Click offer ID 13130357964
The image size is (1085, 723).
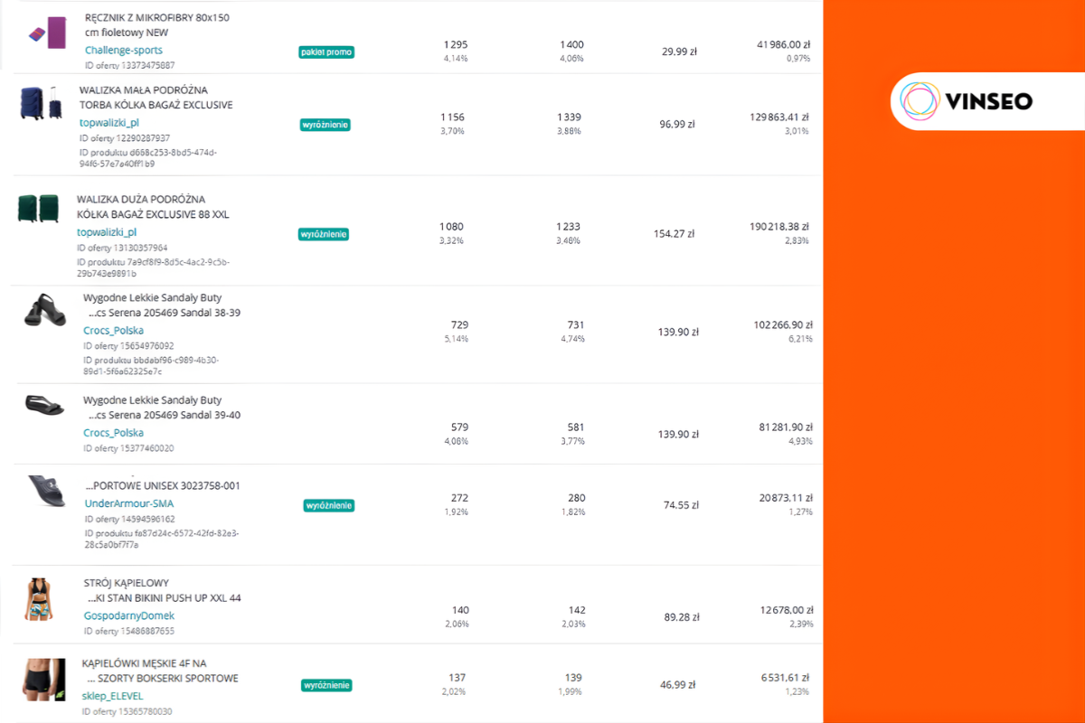122,247
